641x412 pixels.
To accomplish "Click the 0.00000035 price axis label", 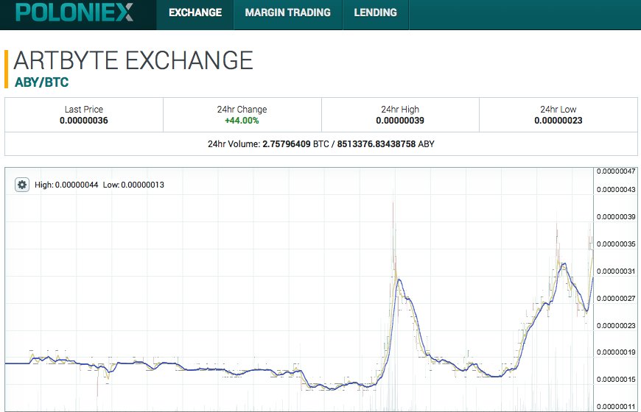I will (x=616, y=244).
